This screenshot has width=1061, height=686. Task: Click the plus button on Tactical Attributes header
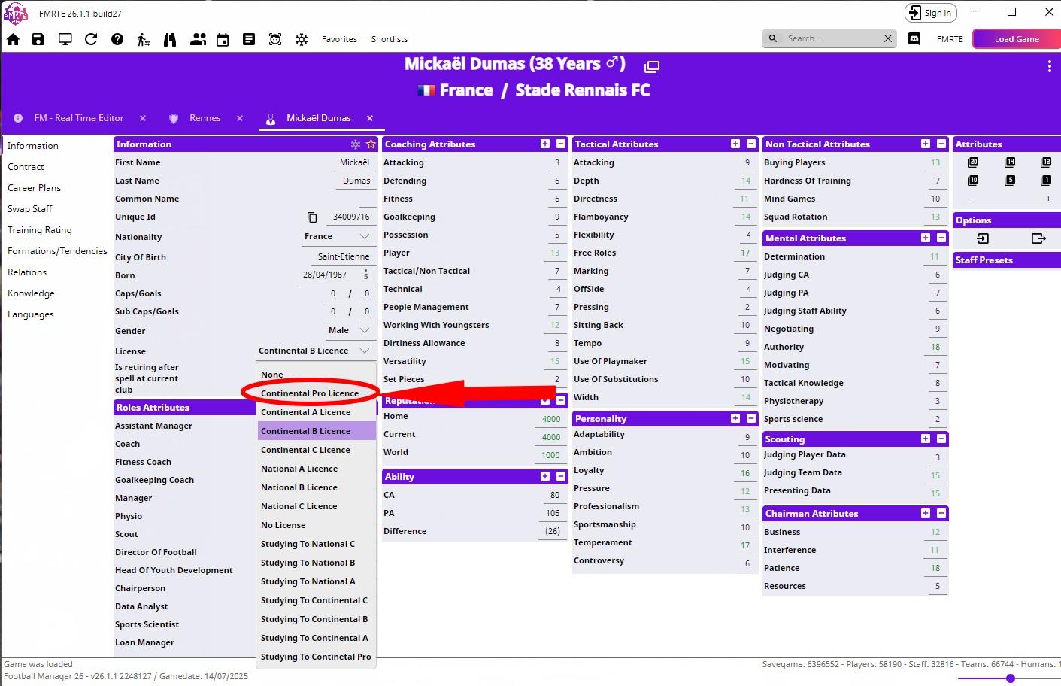point(735,144)
